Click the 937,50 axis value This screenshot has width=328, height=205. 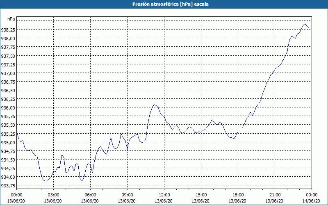point(8,56)
